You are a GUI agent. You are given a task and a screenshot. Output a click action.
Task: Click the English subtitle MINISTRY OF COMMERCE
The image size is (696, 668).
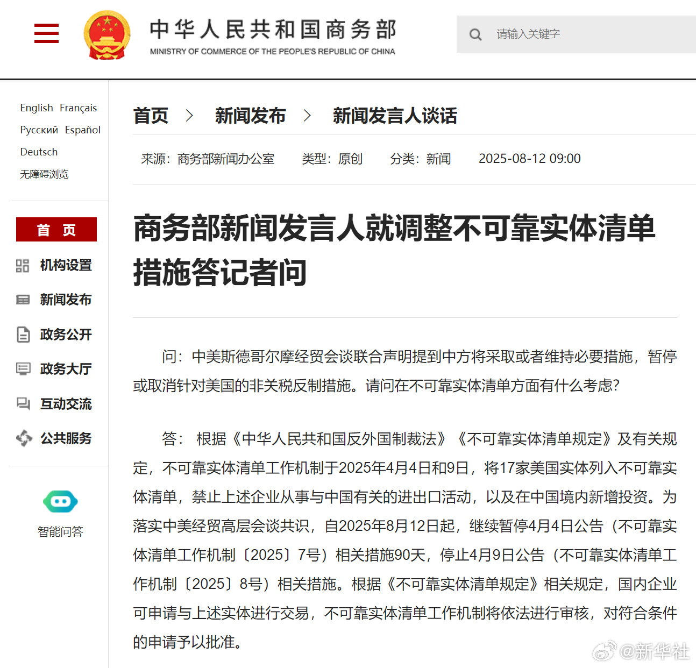273,52
